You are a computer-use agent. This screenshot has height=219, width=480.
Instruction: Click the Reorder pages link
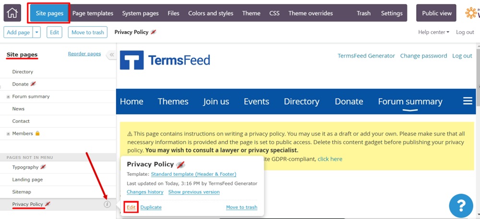pyautogui.click(x=84, y=54)
